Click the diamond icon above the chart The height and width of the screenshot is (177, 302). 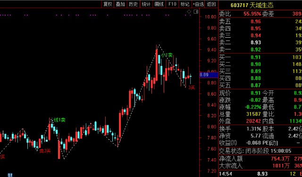tap(189, 12)
